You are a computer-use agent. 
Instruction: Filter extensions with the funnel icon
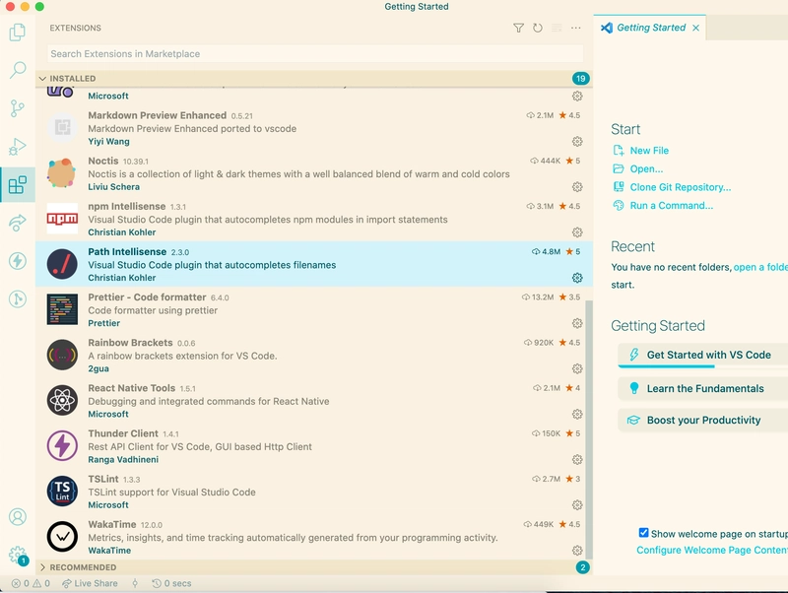519,28
